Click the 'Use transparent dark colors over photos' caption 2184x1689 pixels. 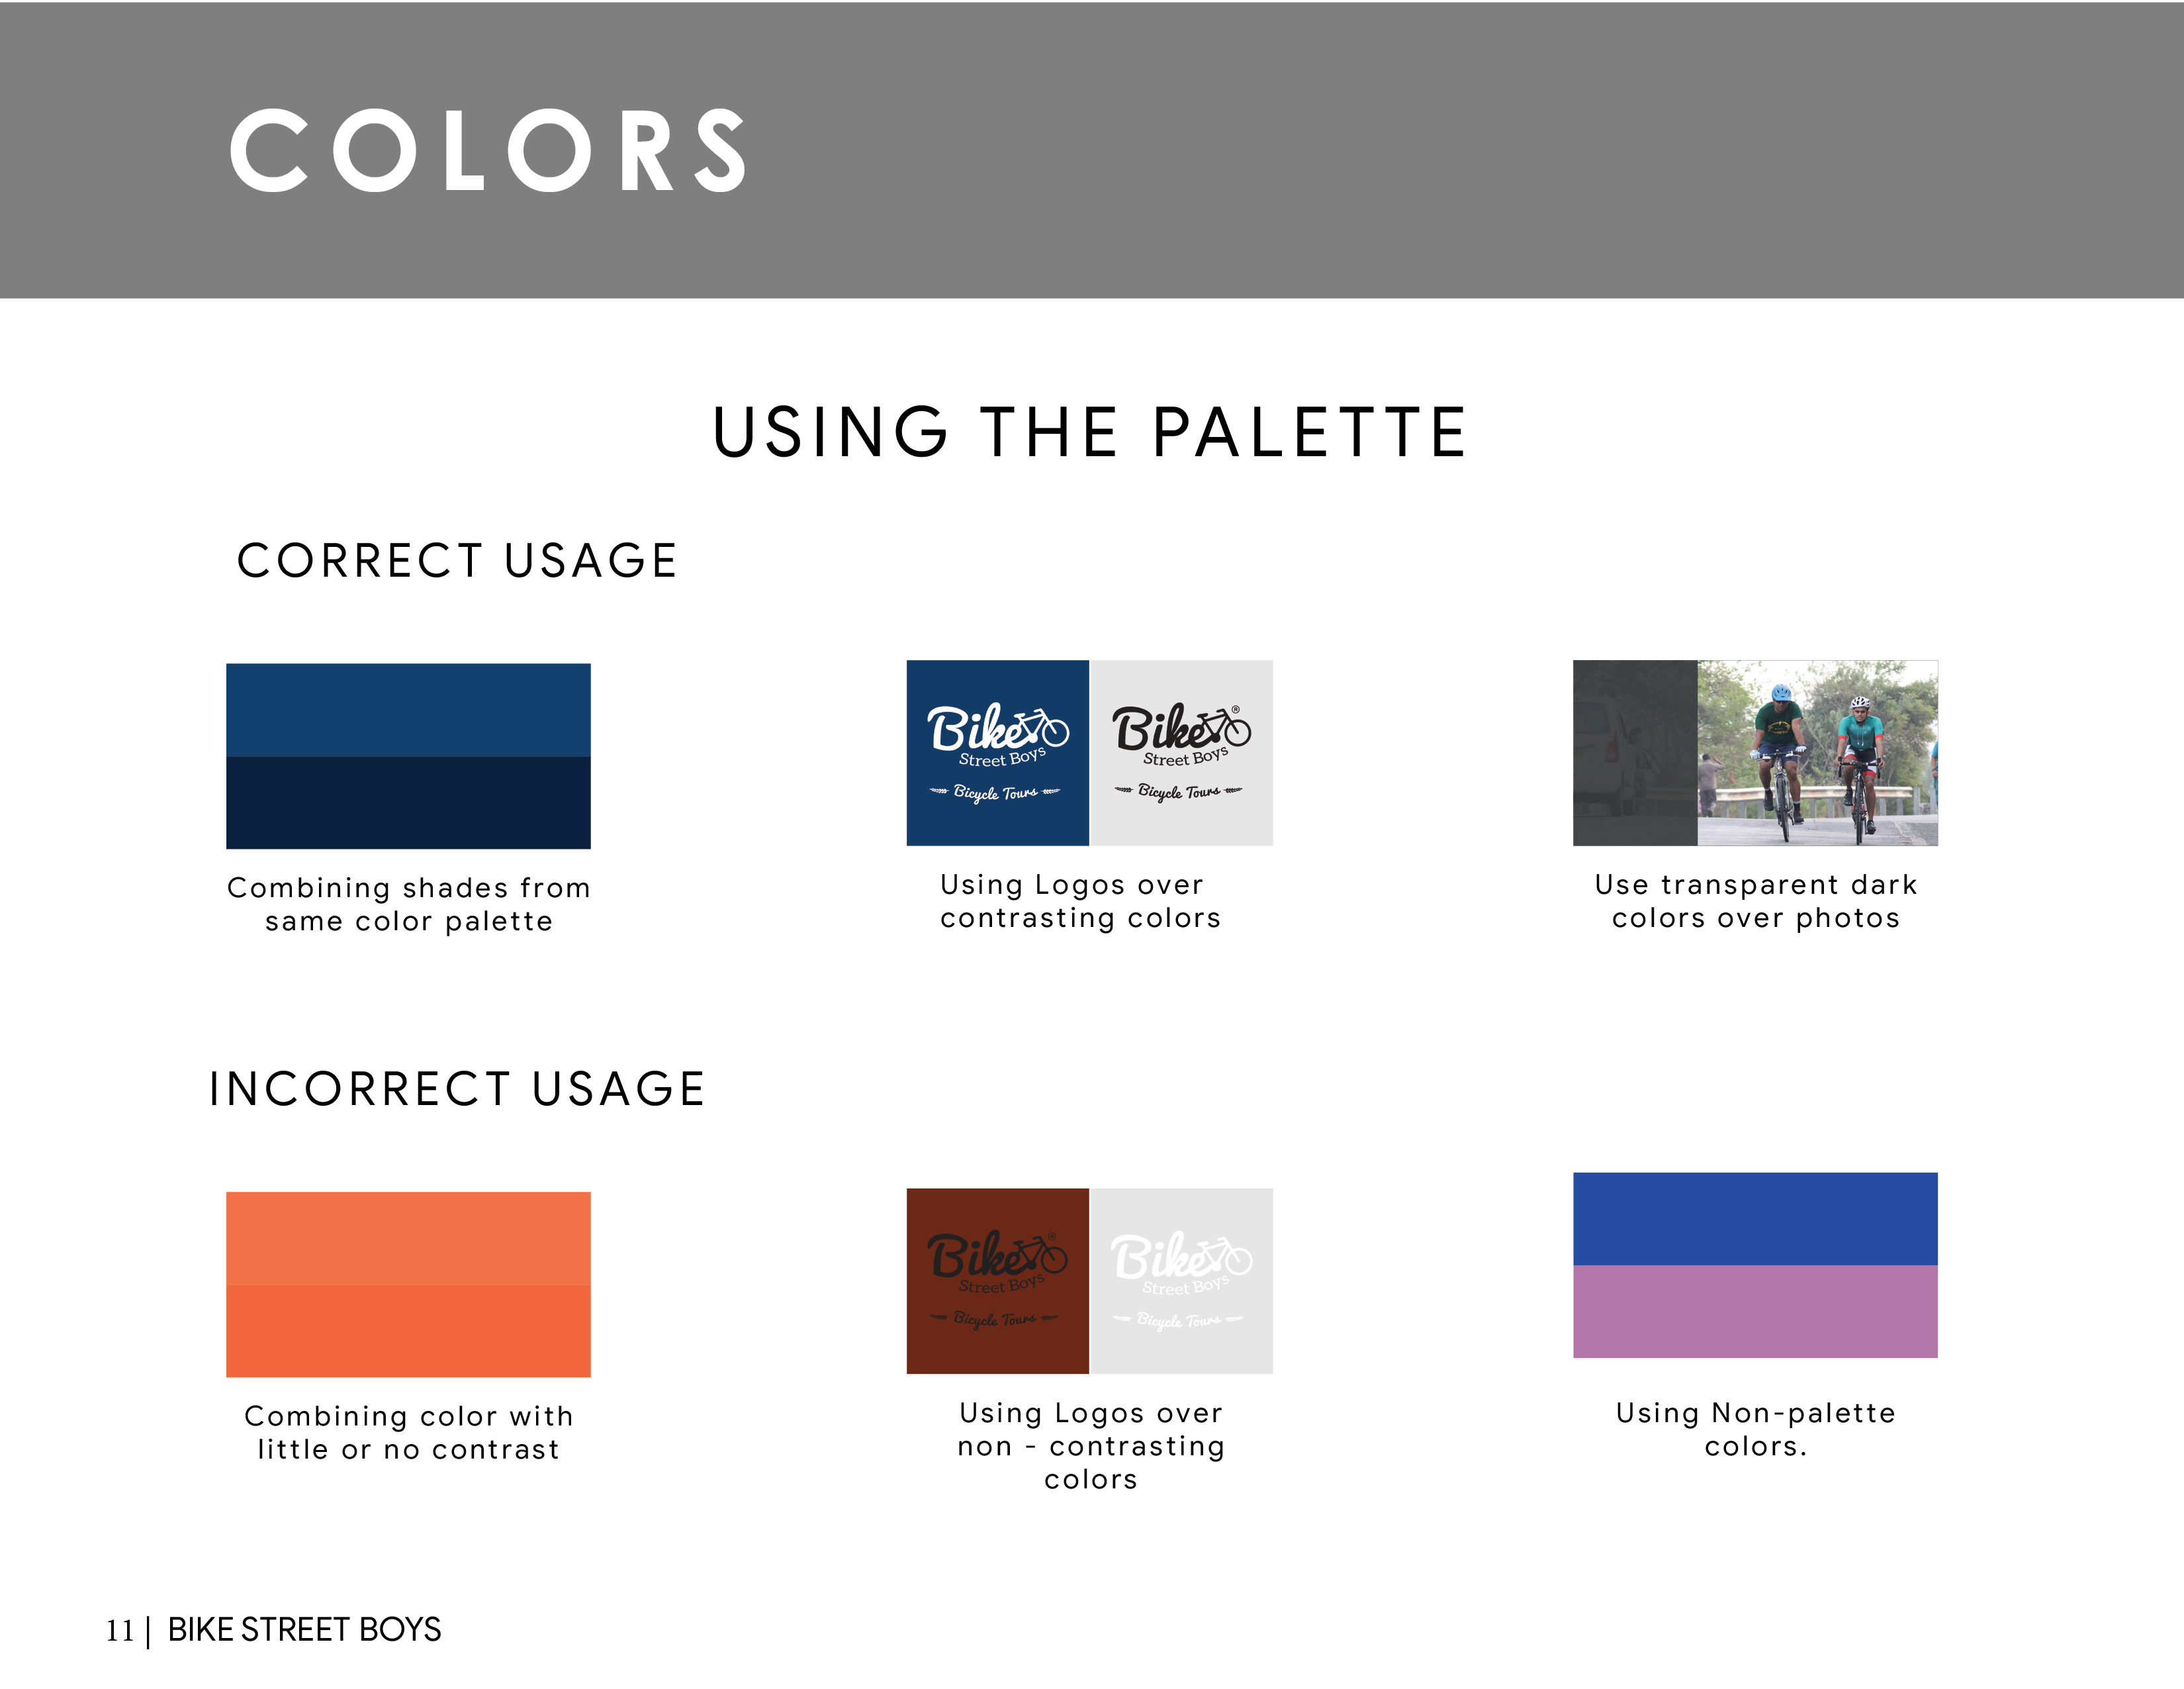[1756, 900]
